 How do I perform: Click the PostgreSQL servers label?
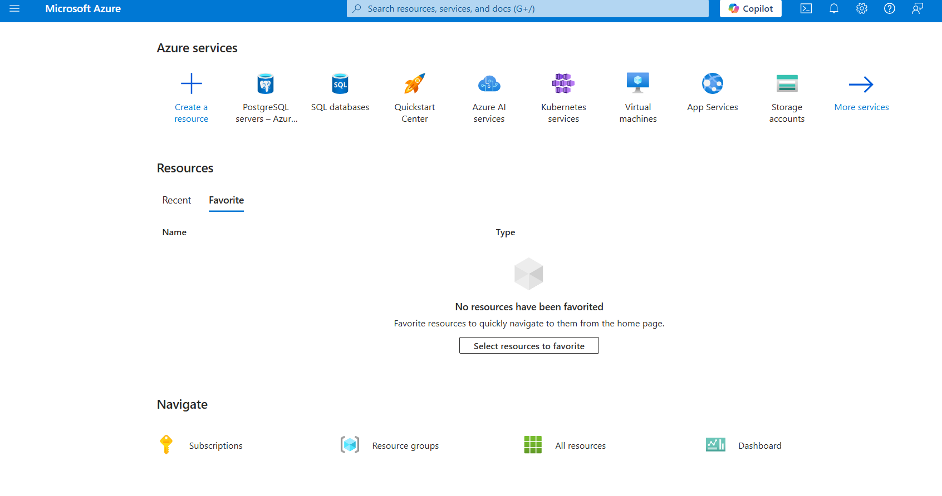(266, 113)
